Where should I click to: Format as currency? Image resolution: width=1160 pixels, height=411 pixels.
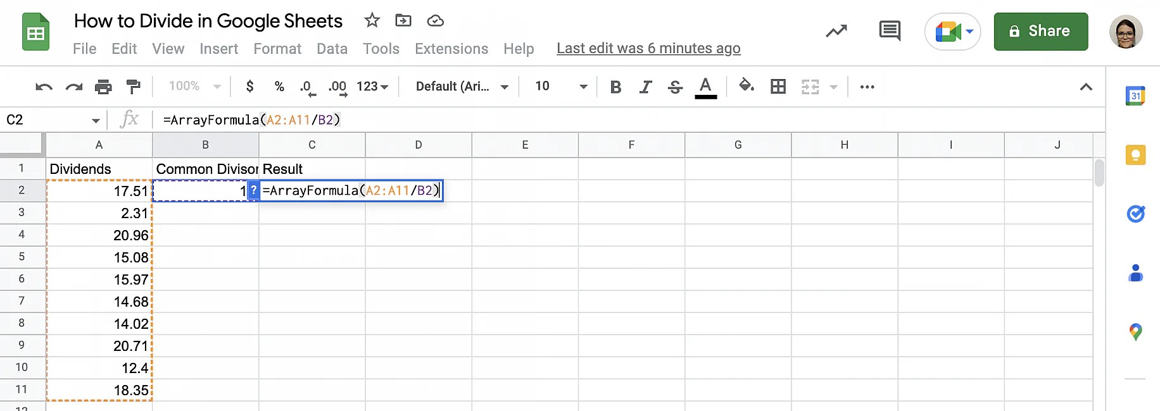249,86
